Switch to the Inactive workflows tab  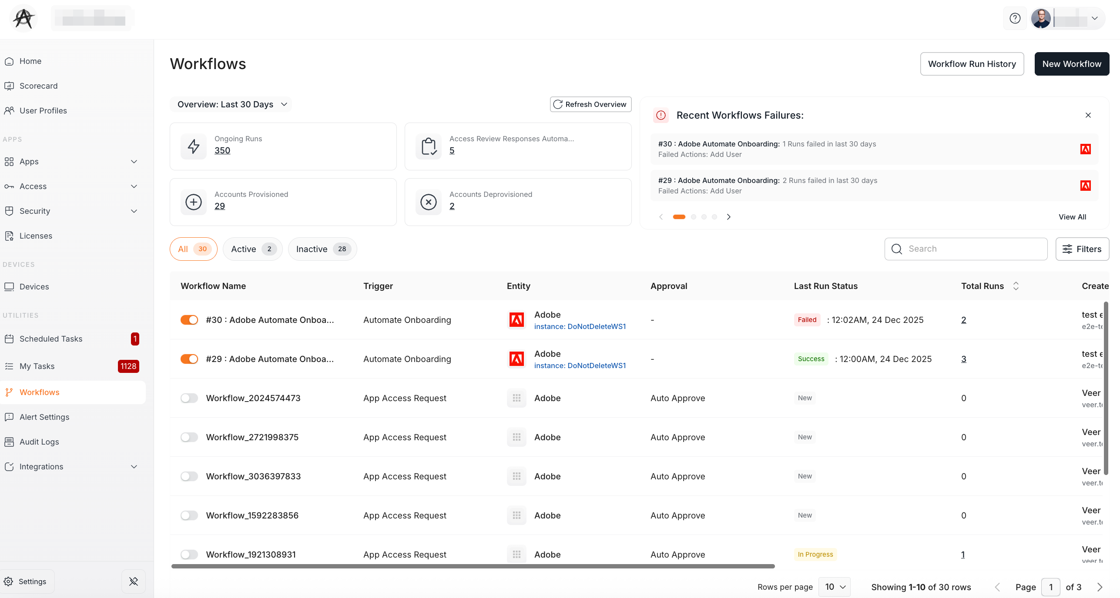(x=322, y=249)
